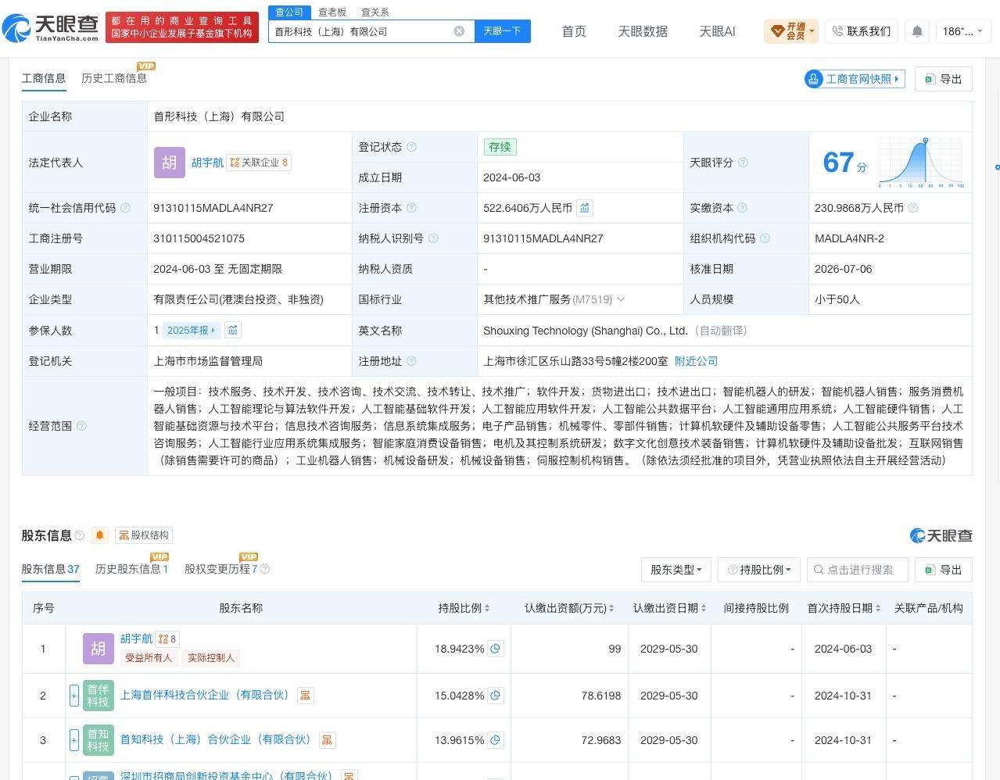Toggle the orange bell alert for 股东信息
The image size is (1000, 780).
100,535
